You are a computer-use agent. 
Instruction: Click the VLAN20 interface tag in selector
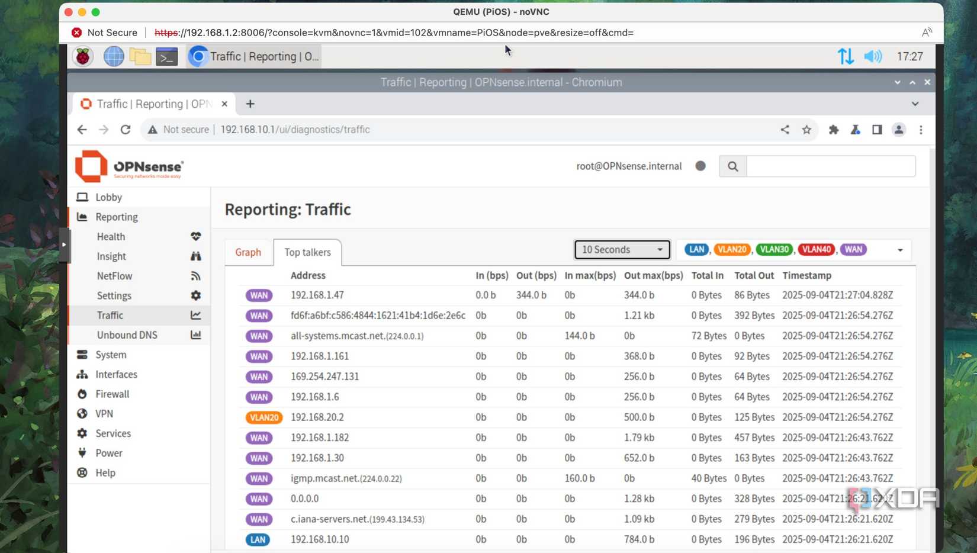(732, 249)
